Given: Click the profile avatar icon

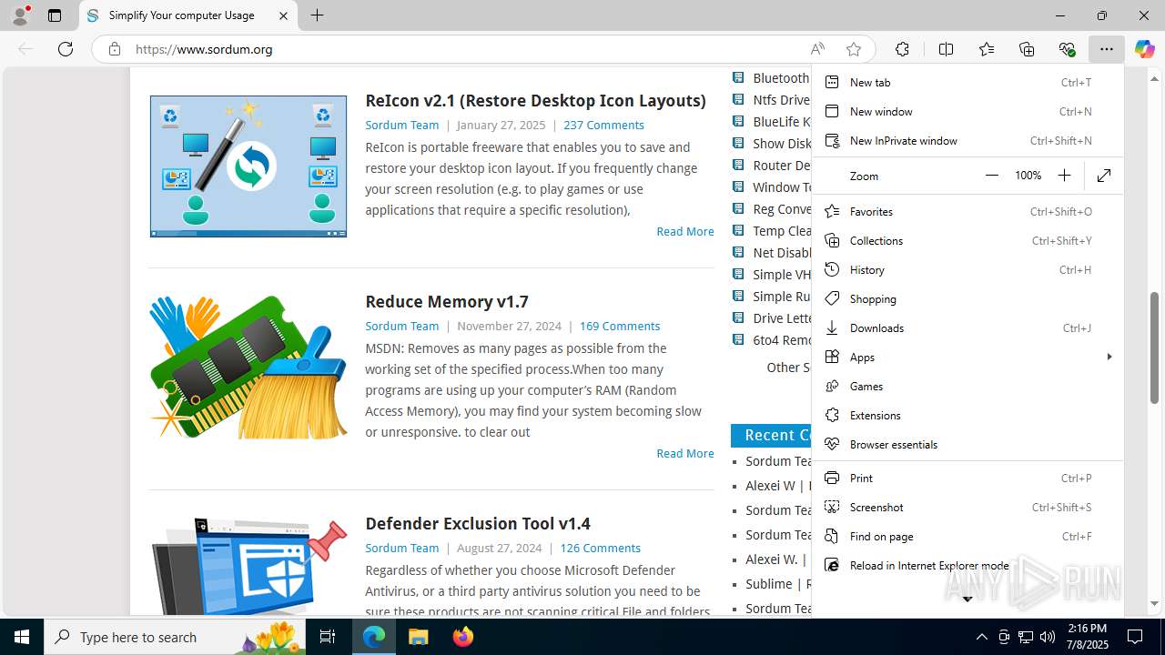Looking at the screenshot, I should [20, 15].
